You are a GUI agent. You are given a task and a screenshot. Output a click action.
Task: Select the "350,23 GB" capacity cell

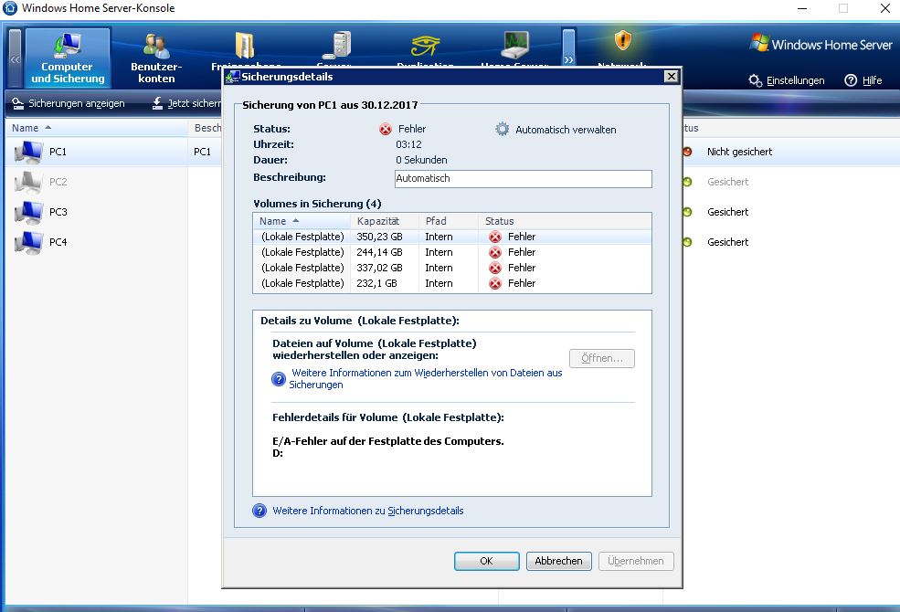(x=379, y=237)
